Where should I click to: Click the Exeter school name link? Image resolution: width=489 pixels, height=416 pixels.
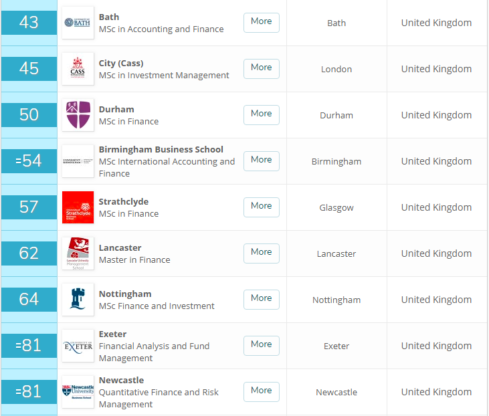(x=112, y=334)
